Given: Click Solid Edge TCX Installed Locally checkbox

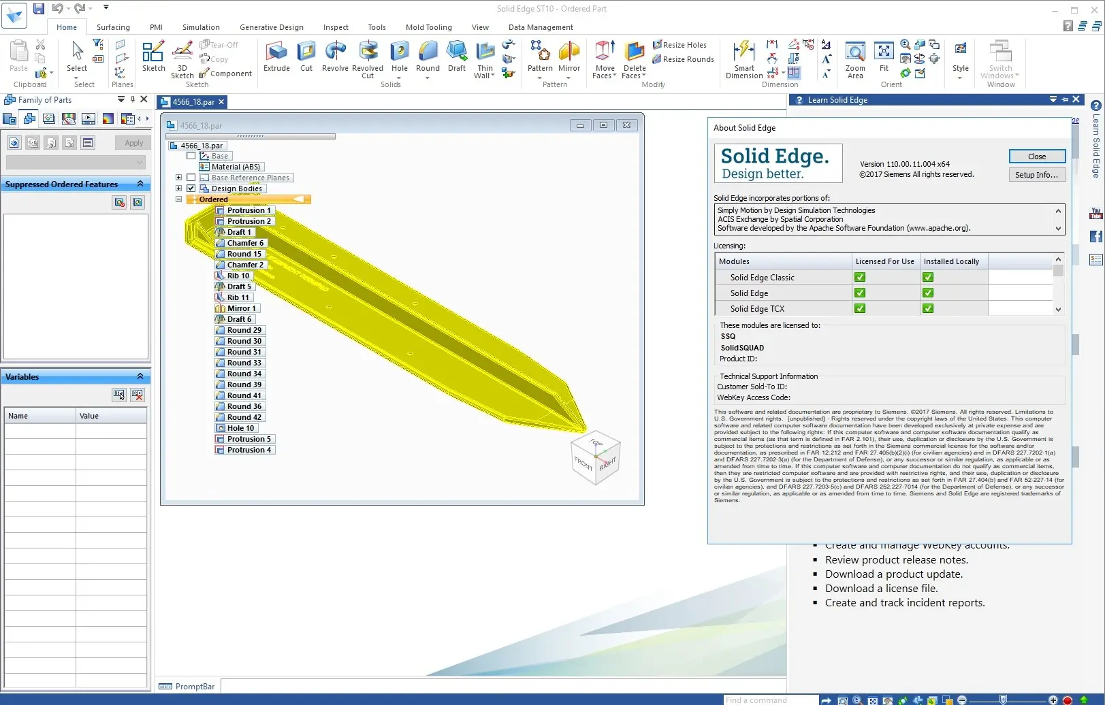Looking at the screenshot, I should pos(928,308).
